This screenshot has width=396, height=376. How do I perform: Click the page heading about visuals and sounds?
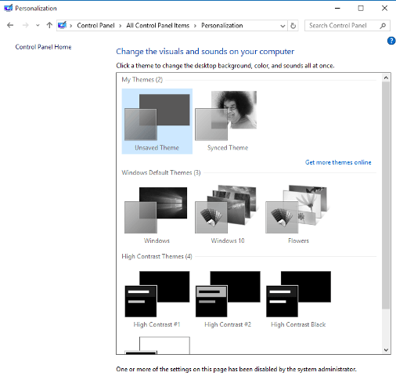[x=205, y=52]
